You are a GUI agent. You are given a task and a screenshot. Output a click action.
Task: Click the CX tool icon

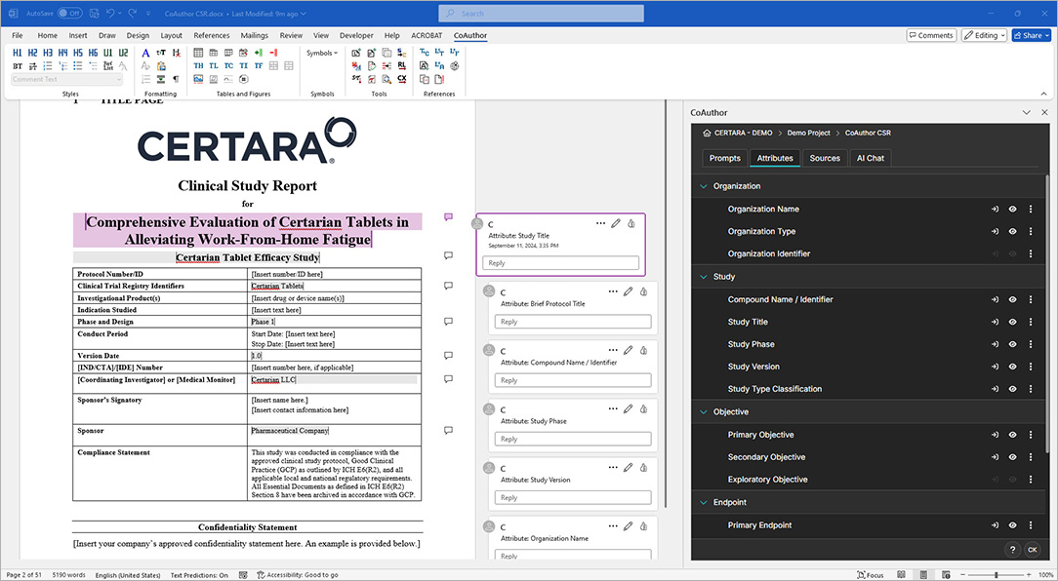point(401,79)
